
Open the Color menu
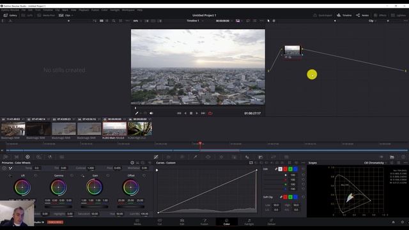click(x=104, y=10)
